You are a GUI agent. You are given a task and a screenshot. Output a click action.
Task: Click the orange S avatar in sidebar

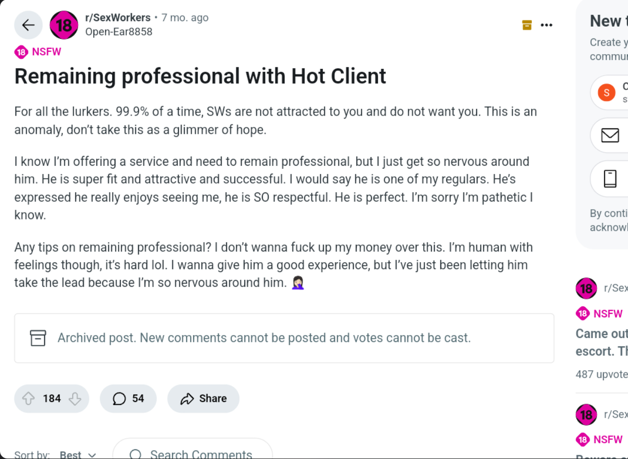pyautogui.click(x=606, y=92)
